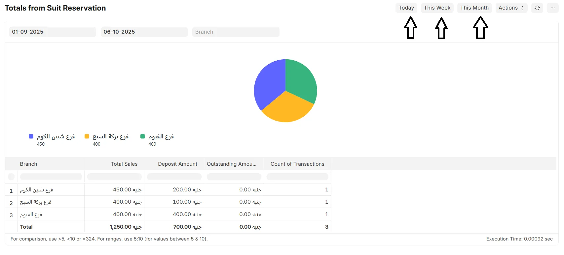Image resolution: width=564 pixels, height=255 pixels.
Task: Open the three-dots more options menu
Action: coord(552,8)
